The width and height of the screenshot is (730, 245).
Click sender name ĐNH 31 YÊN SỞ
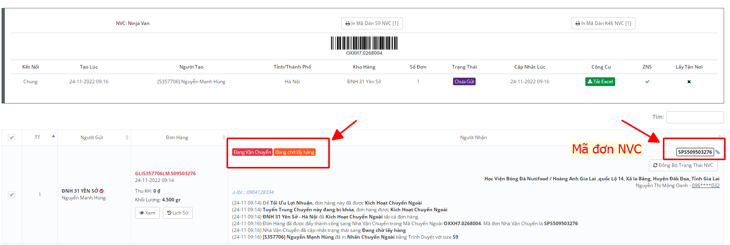pos(80,191)
